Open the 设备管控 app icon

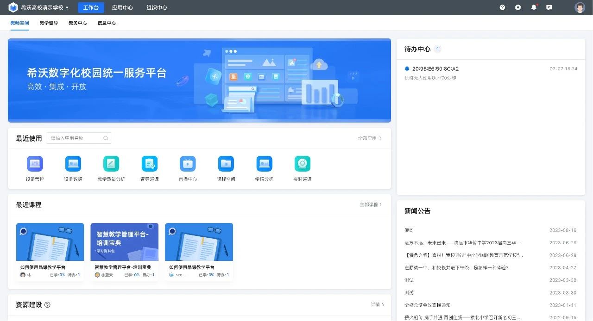35,164
